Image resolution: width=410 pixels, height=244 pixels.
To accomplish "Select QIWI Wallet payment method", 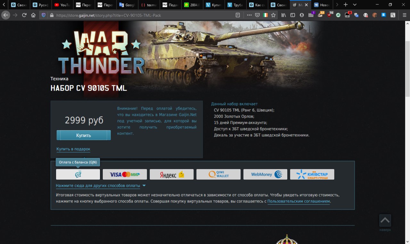I will (x=218, y=174).
